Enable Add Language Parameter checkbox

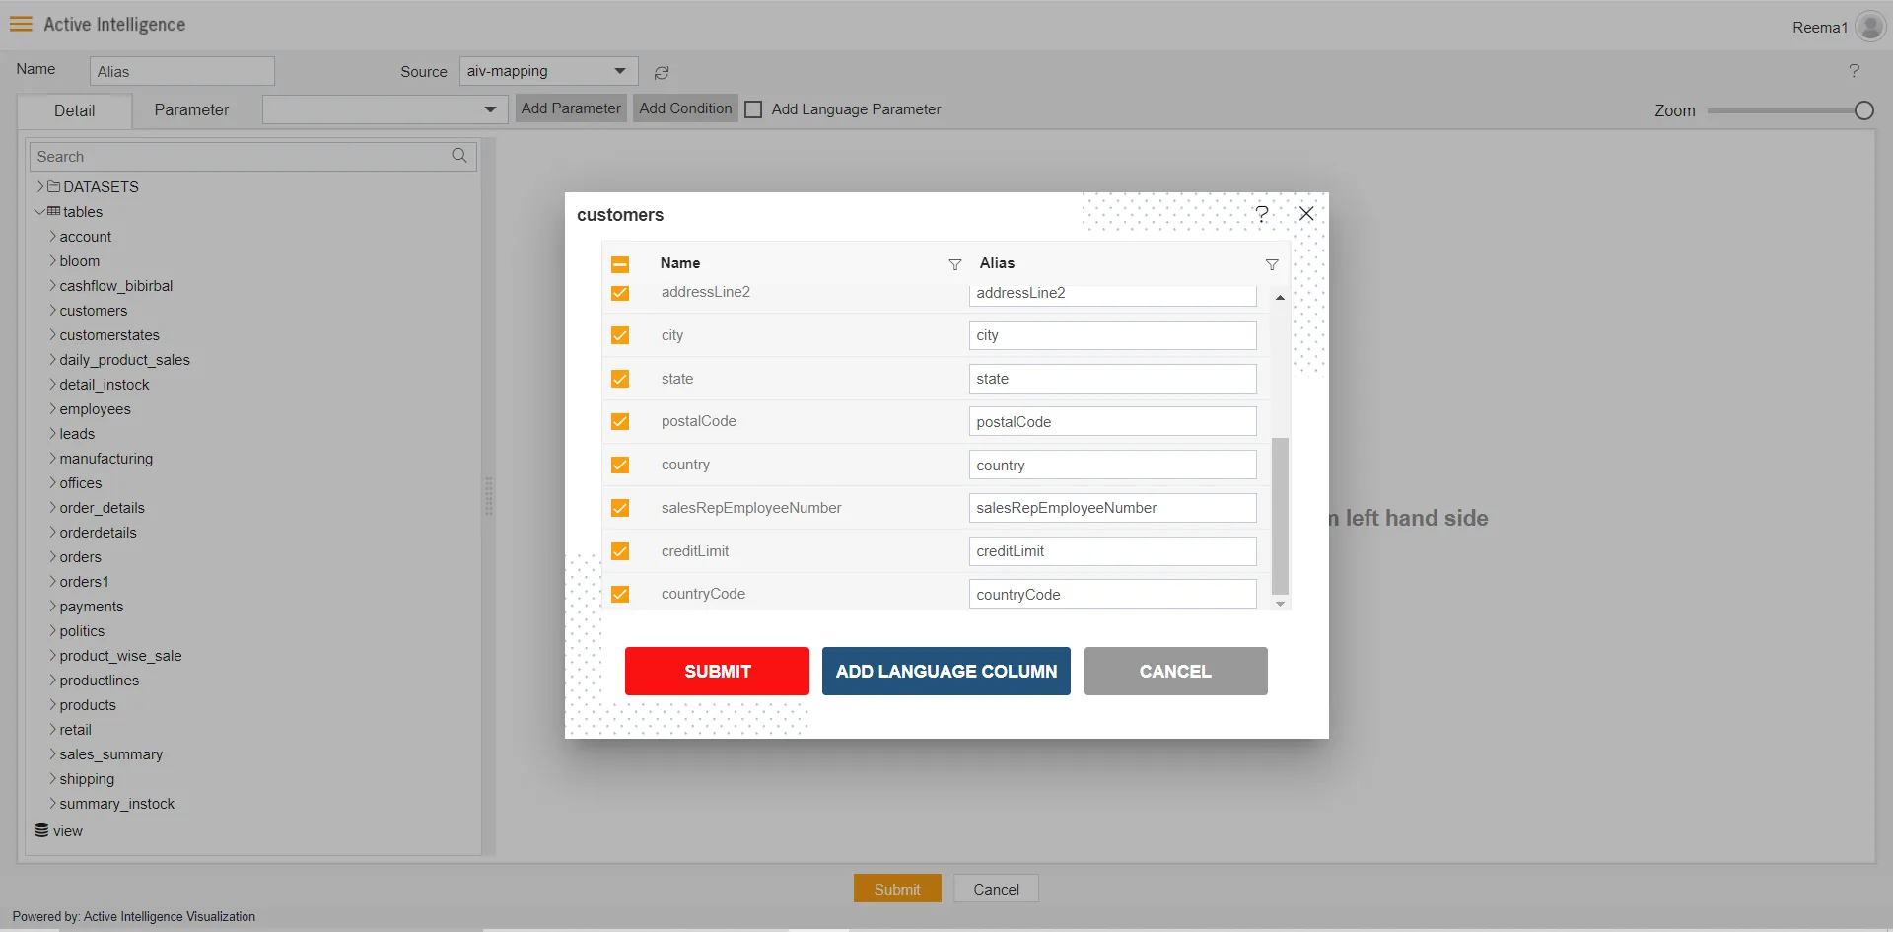tap(754, 109)
